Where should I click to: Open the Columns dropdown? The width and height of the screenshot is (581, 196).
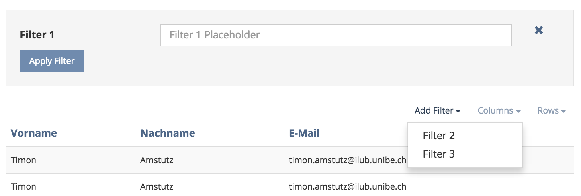[x=499, y=111]
